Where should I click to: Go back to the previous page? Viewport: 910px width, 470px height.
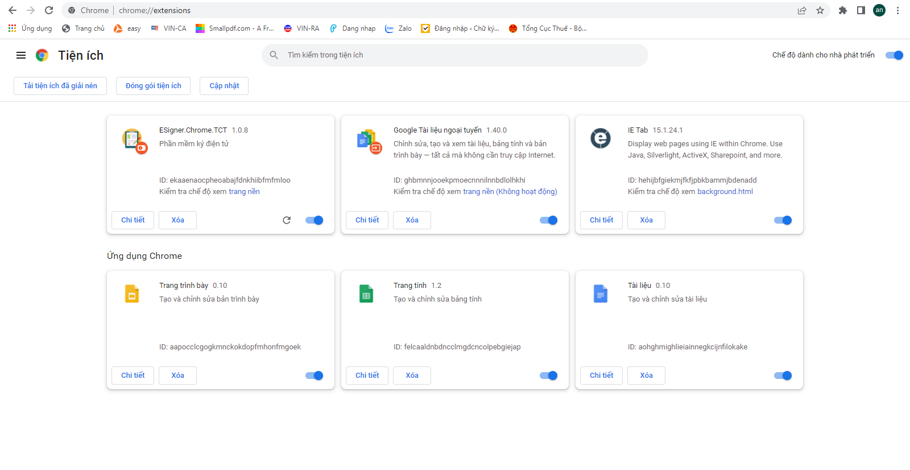point(13,10)
